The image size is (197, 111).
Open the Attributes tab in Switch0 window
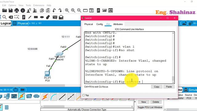[x=118, y=24]
